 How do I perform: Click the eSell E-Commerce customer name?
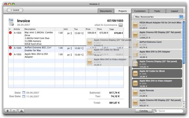106,25
